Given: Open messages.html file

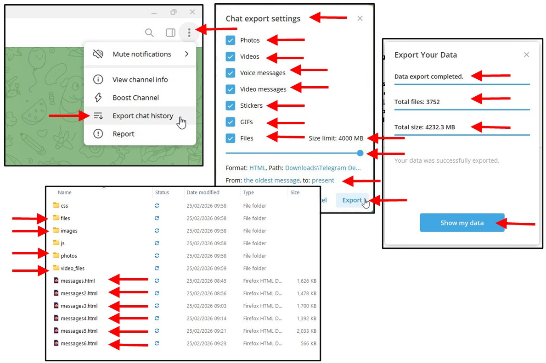Looking at the screenshot, I should point(78,280).
